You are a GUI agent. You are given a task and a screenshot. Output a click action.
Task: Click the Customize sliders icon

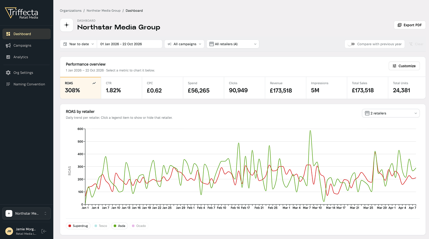(395, 66)
